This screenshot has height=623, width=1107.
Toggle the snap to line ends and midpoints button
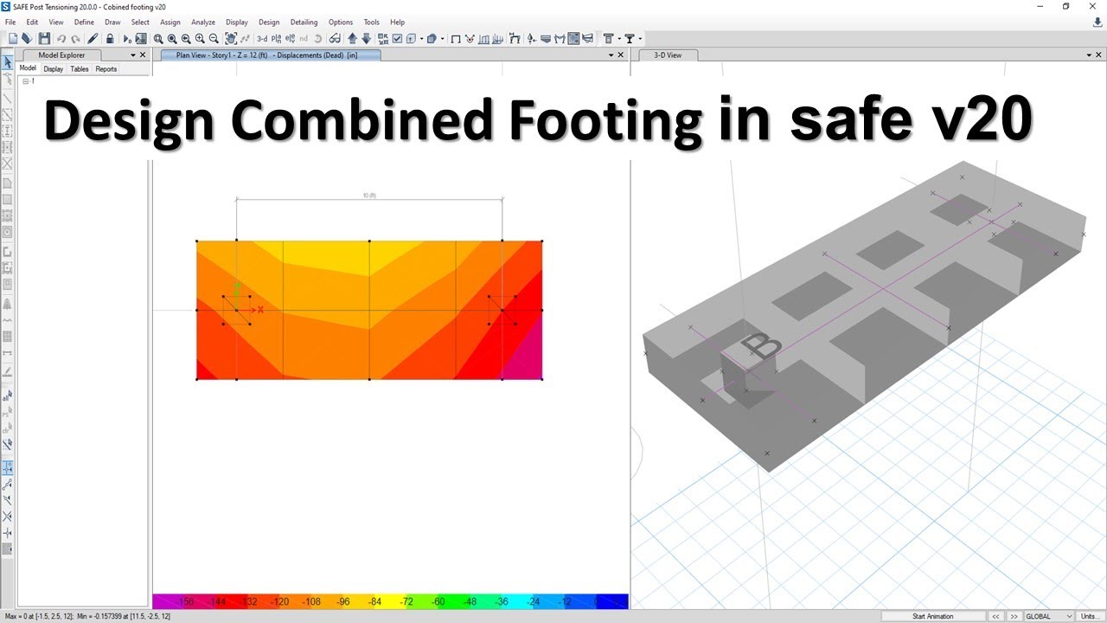[8, 484]
